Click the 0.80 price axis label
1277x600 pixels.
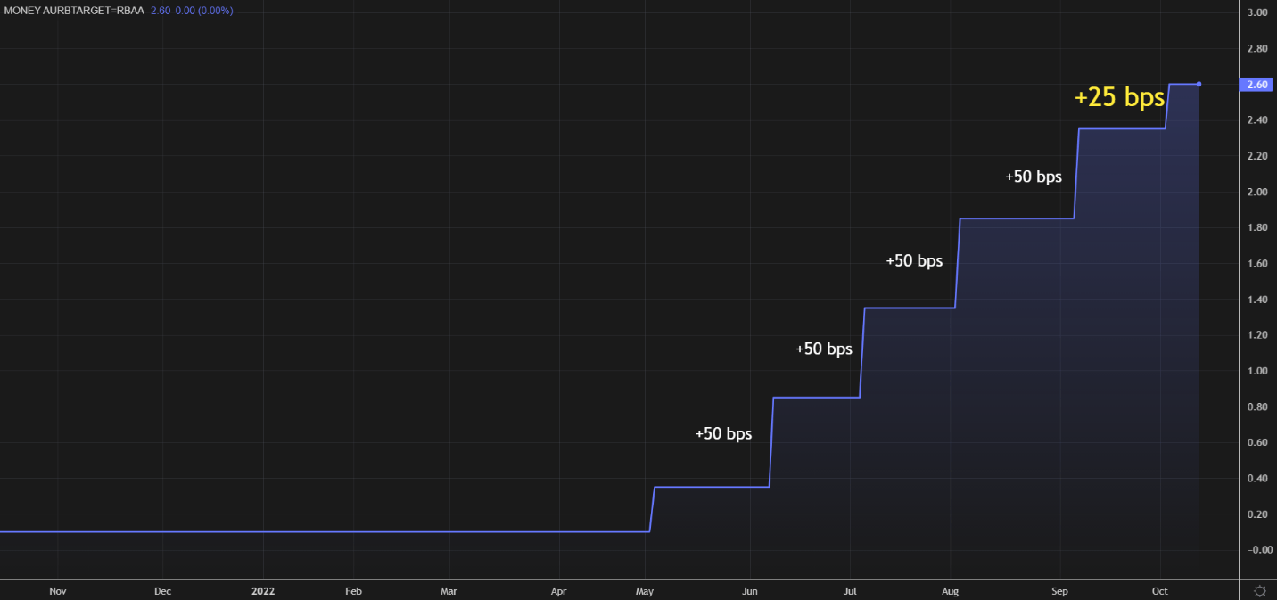pos(1257,407)
